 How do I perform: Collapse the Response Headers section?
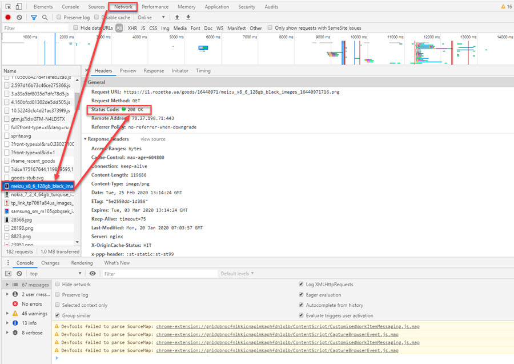coord(85,139)
